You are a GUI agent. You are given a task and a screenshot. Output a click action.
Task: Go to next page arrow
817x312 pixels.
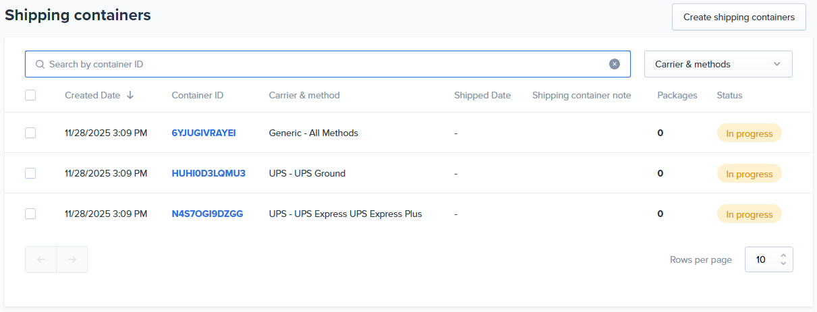tap(72, 259)
